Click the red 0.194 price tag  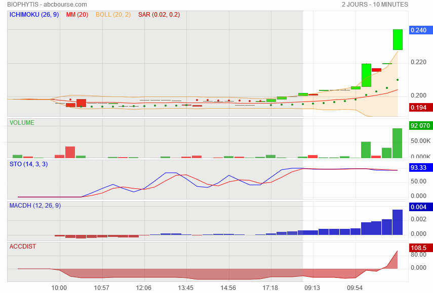tap(420, 108)
